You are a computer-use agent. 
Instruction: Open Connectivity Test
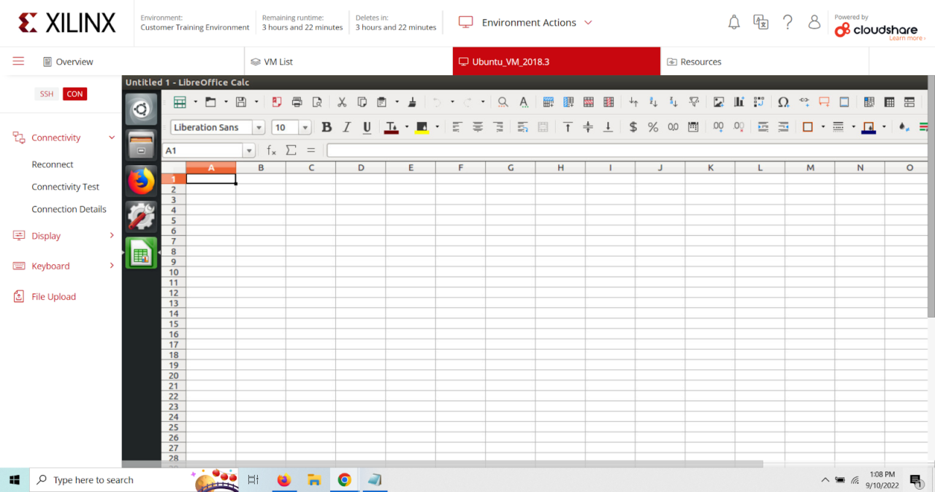coord(65,187)
